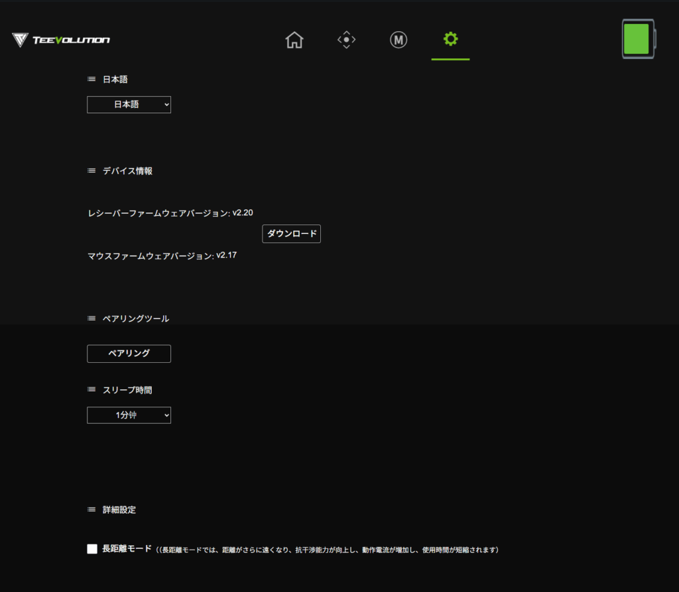679x592 pixels.
Task: Open the Home tab icon
Action: (x=294, y=40)
